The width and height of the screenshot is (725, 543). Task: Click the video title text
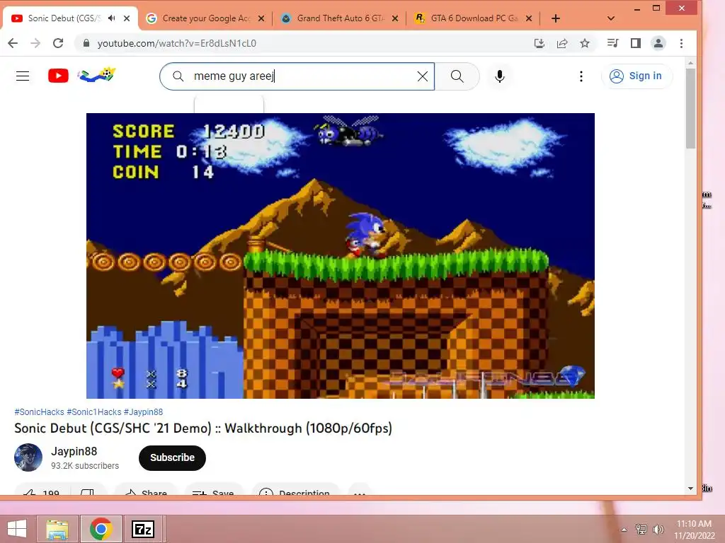203,428
